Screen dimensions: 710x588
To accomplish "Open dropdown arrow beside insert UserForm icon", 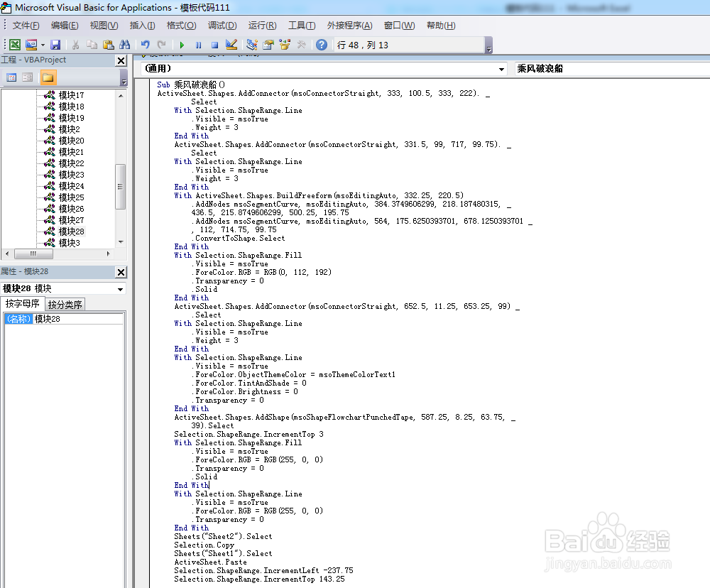I will point(43,45).
